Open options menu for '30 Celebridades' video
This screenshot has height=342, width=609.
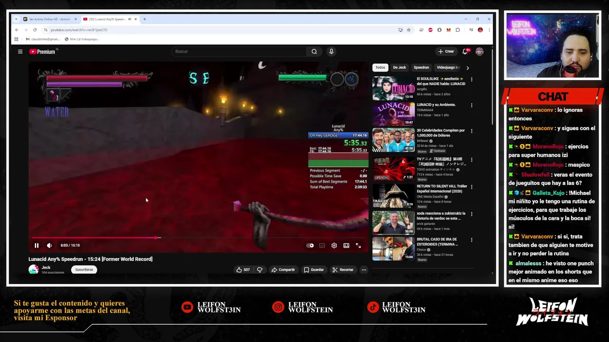471,131
